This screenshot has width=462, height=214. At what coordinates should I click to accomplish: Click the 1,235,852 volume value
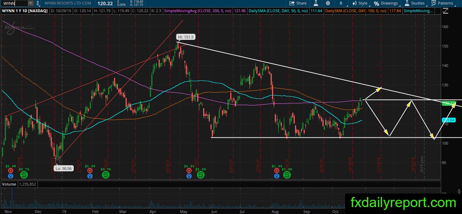(x=28, y=184)
